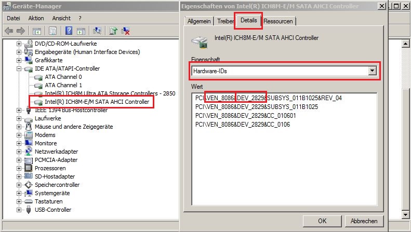Click scan for hardware changes icon
411x232 pixels.
97,31
